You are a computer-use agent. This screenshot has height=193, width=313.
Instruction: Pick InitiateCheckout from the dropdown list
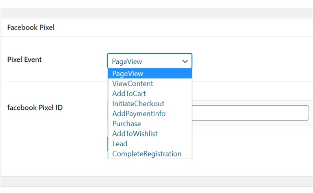[138, 104]
